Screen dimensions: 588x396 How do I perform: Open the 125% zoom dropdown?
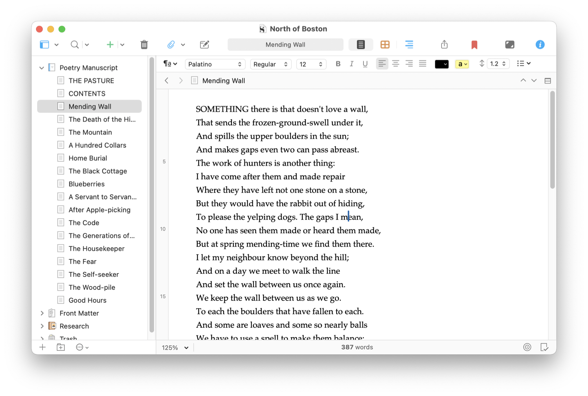(x=175, y=348)
